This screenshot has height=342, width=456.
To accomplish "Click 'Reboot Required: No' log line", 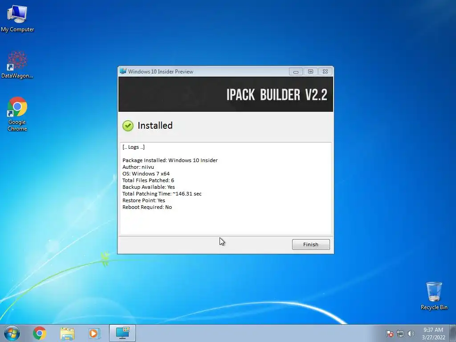I will pyautogui.click(x=147, y=207).
